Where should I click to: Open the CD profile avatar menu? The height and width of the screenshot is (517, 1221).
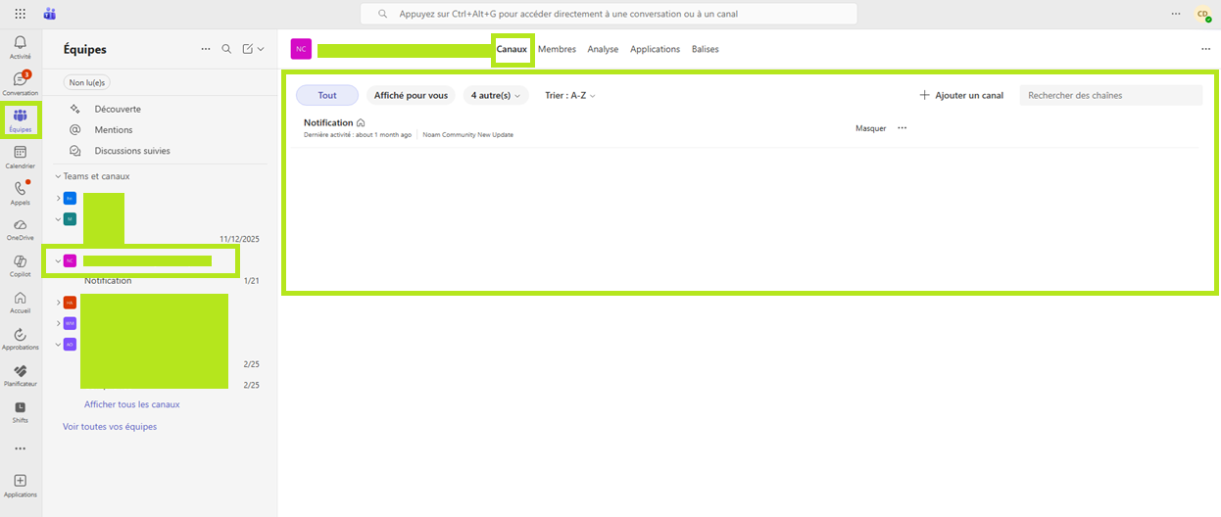click(1202, 14)
